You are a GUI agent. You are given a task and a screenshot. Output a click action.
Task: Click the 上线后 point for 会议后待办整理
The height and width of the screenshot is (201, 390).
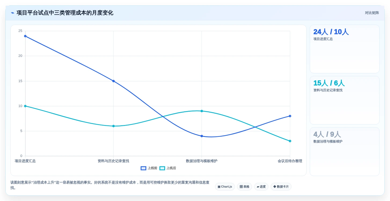tap(290, 141)
